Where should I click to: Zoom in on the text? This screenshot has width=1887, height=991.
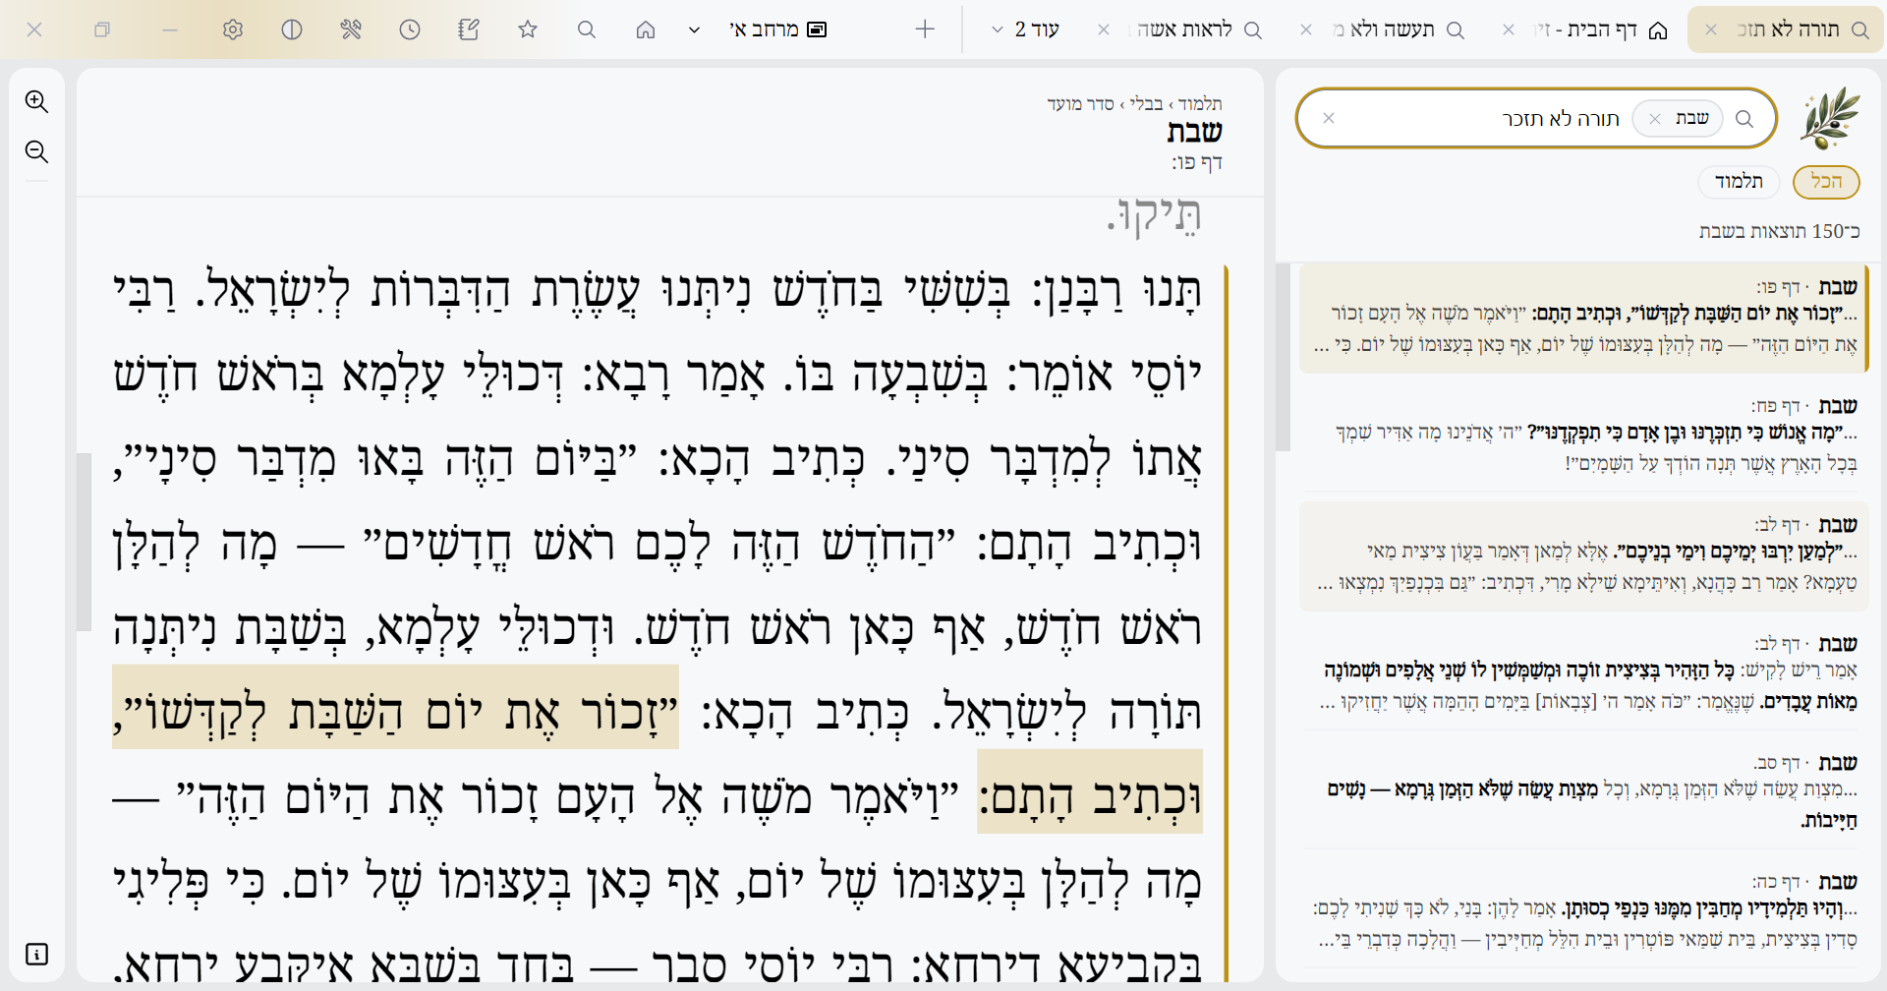point(36,101)
